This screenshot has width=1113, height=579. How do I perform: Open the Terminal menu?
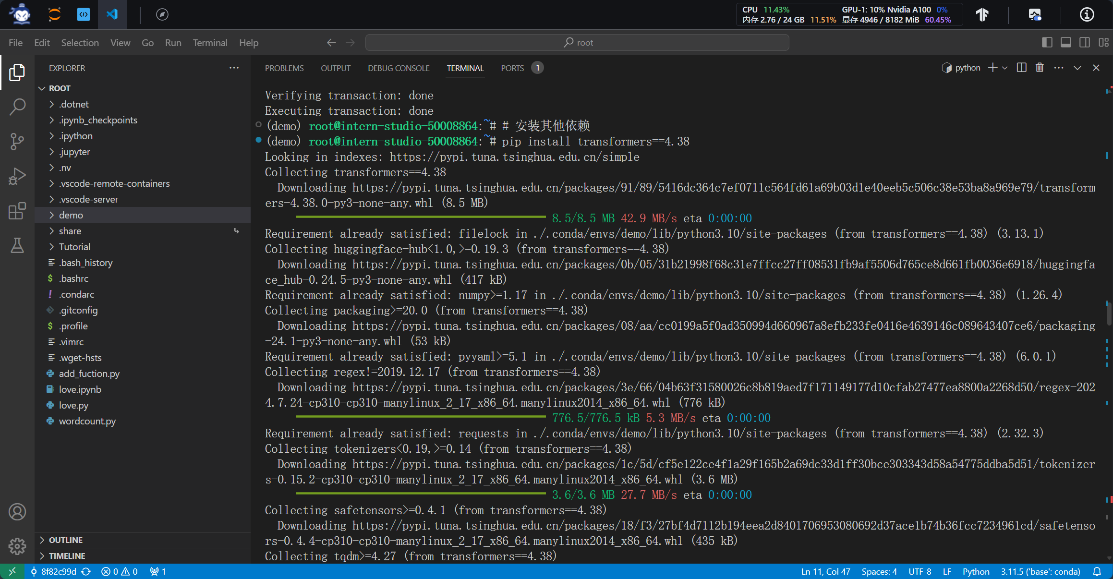[210, 43]
